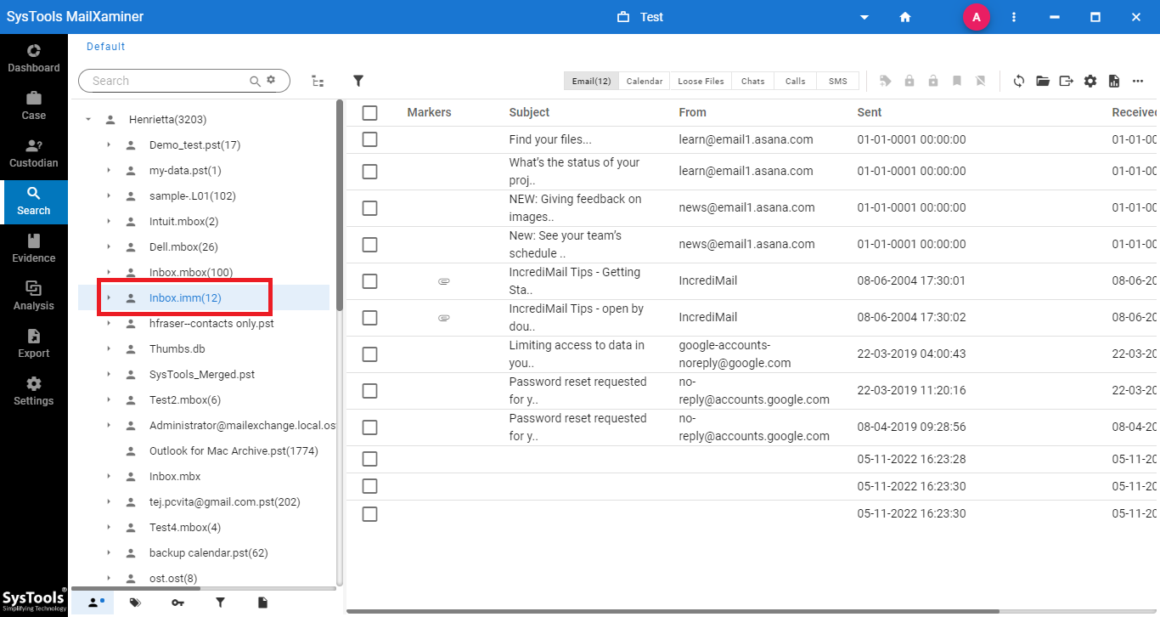Viewport: 1160px width, 617px height.
Task: Click the locked padlock icon in toolbar
Action: coord(909,81)
